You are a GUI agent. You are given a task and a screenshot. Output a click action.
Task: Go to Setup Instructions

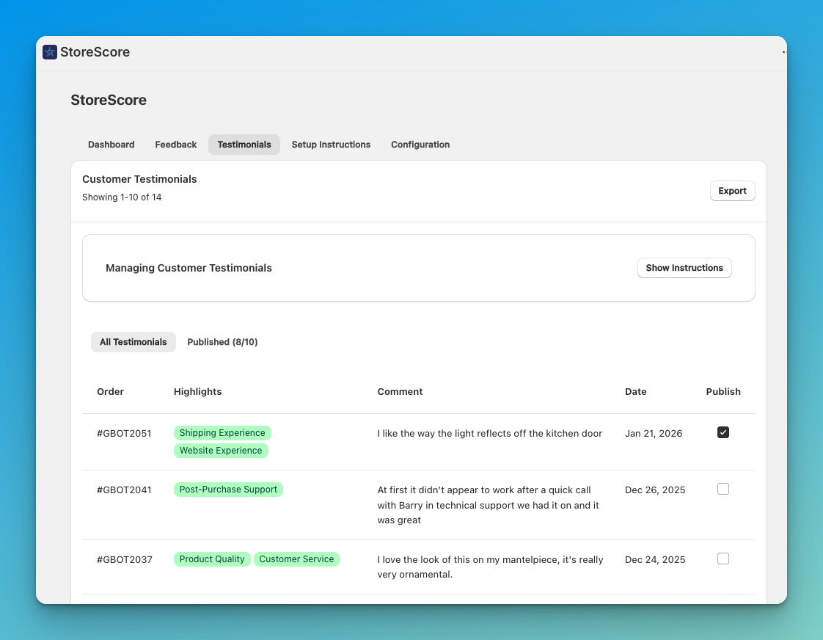tap(331, 145)
